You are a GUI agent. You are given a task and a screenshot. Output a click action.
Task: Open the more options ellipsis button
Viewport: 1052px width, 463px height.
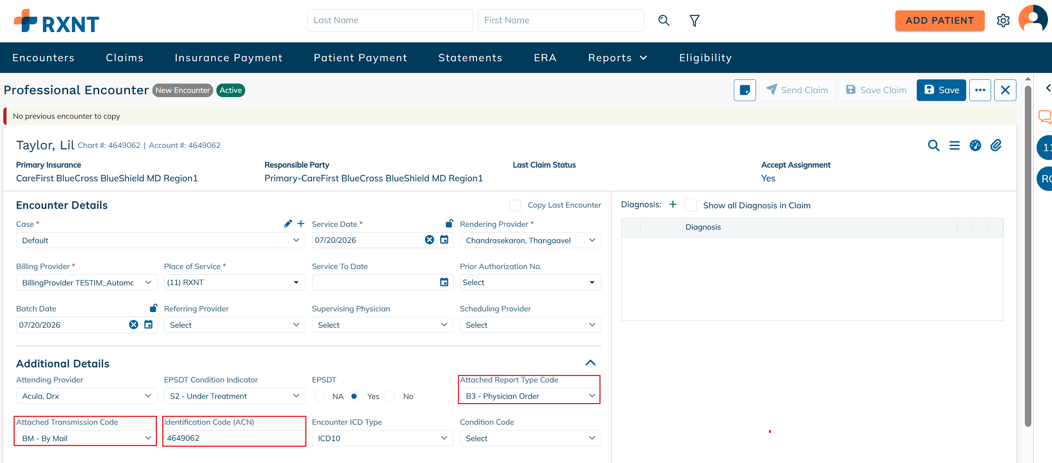(980, 90)
